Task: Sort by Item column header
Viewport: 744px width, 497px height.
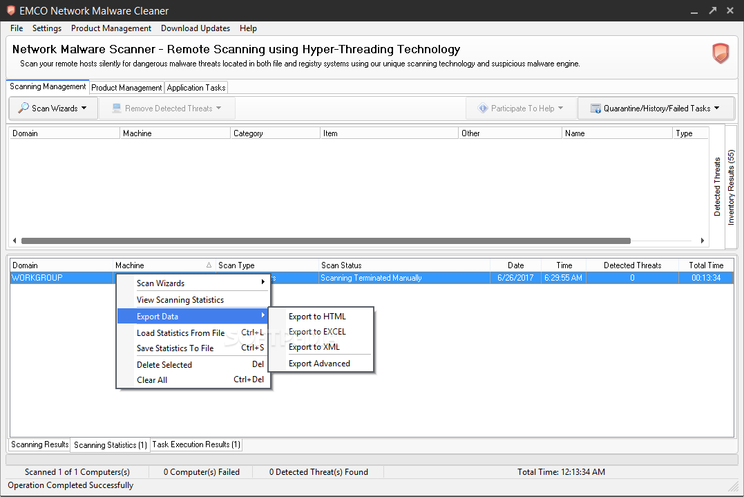Action: pos(389,133)
